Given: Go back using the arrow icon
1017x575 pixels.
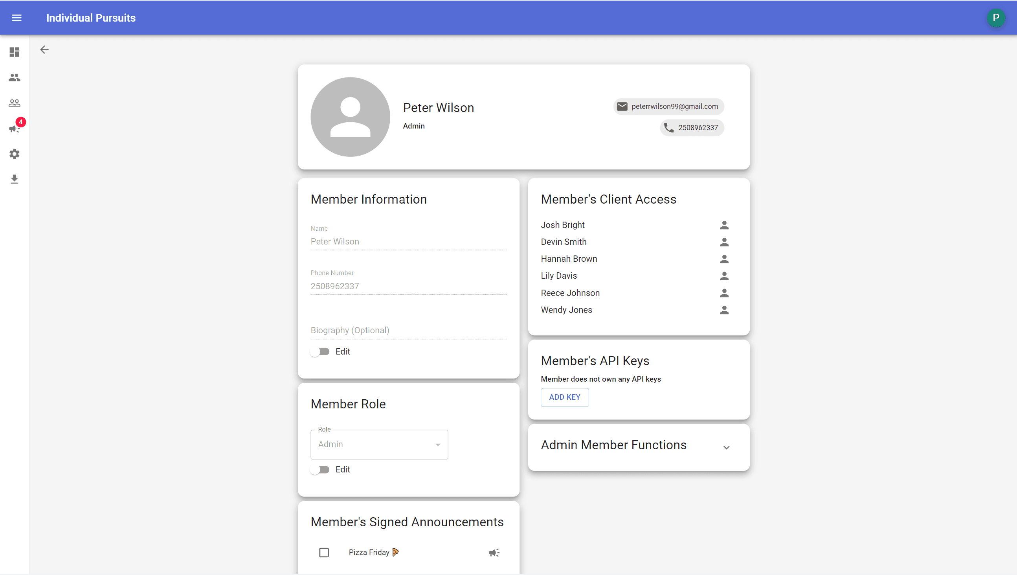Looking at the screenshot, I should click(x=45, y=50).
